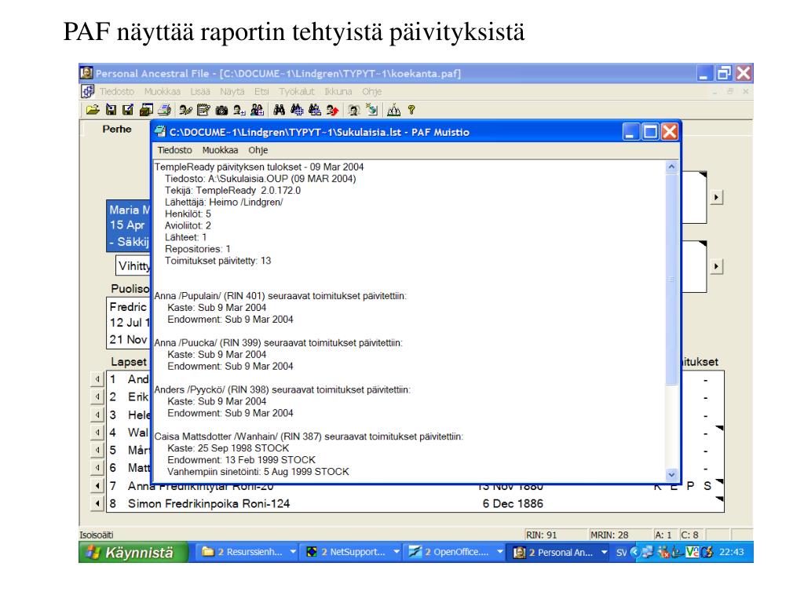
Task: Click the Import (disk with down arrow) toolbar icon
Action: [111, 110]
